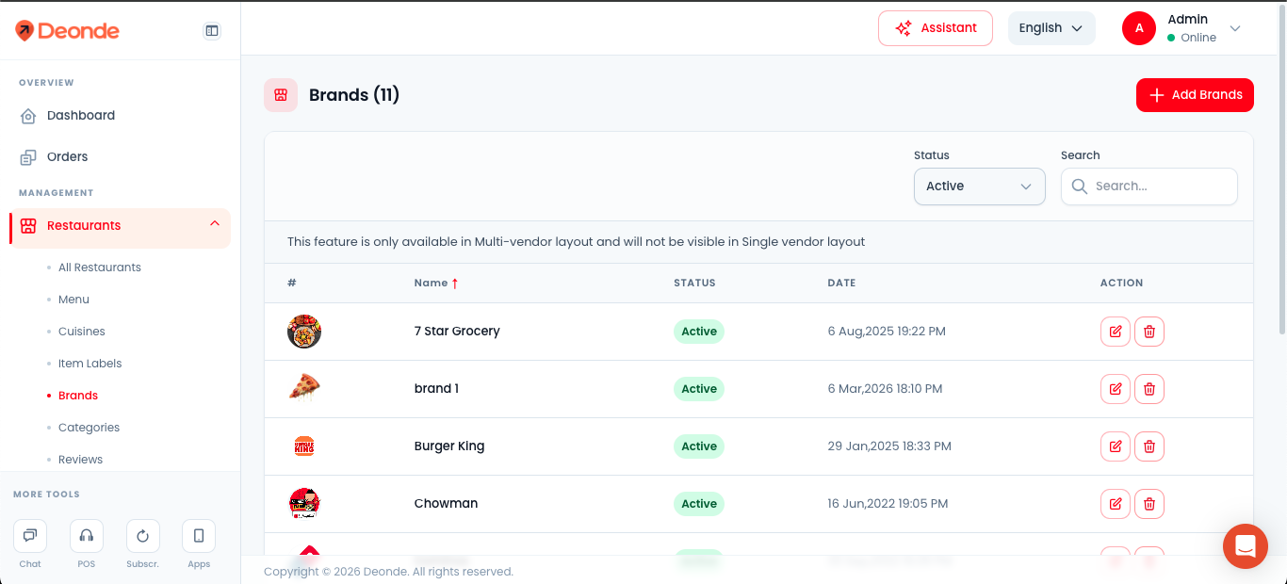Delete the brand 1 entry
The height and width of the screenshot is (584, 1287).
tap(1149, 389)
